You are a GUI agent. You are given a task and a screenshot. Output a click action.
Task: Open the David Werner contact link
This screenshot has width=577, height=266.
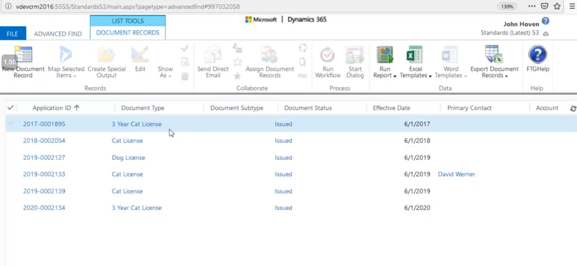(456, 174)
